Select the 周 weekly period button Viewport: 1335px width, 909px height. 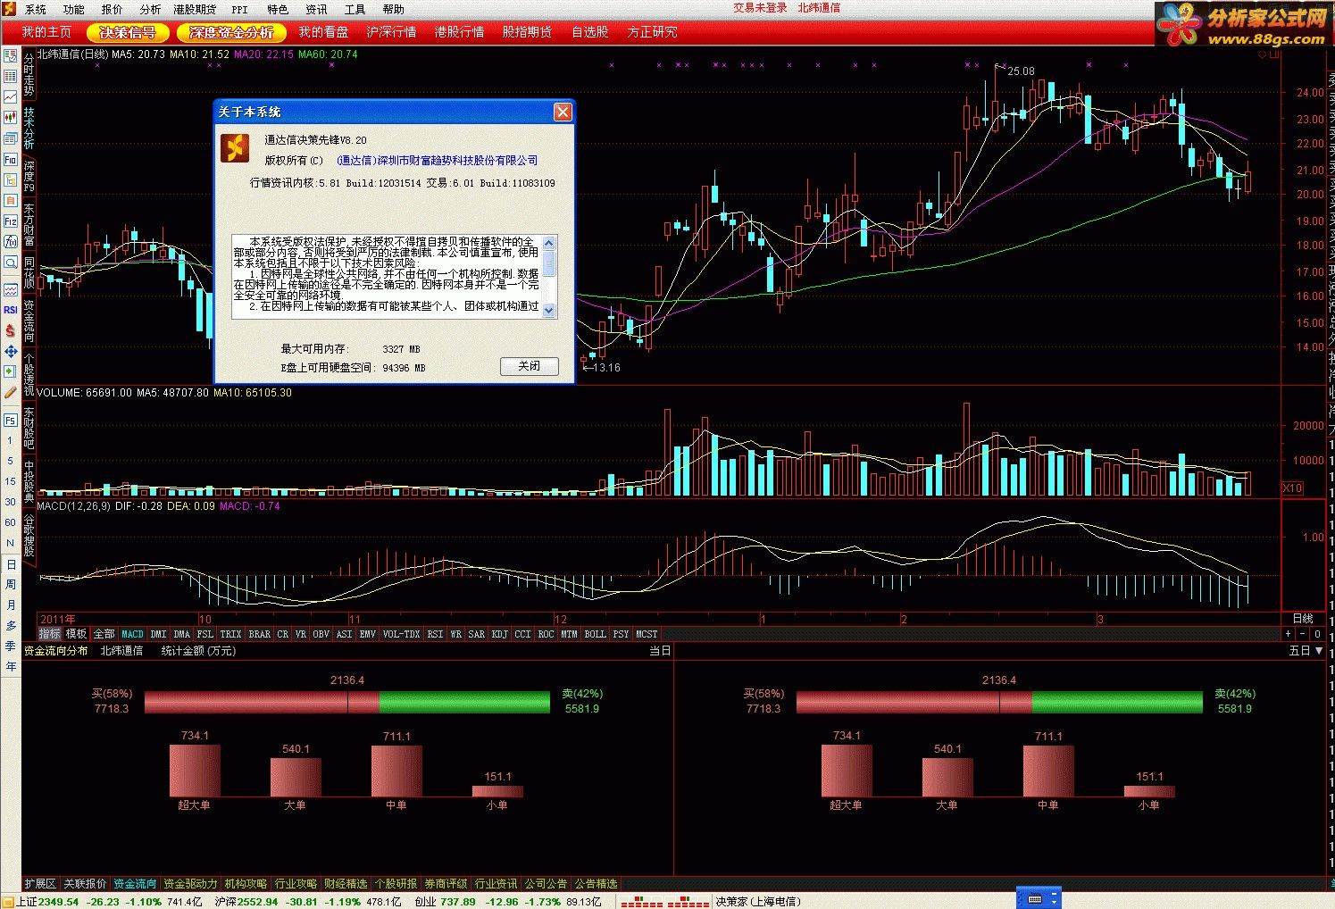click(11, 585)
